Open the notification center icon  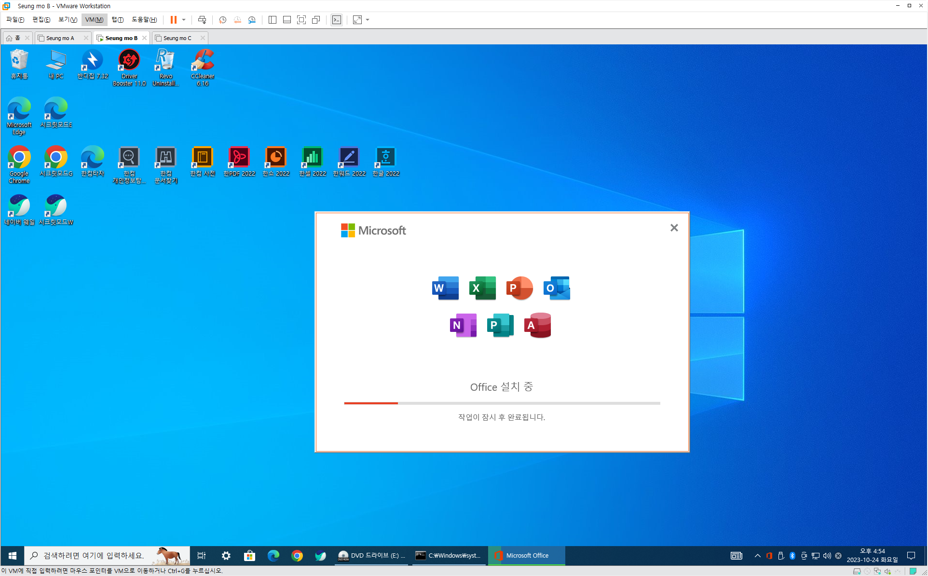pos(911,556)
